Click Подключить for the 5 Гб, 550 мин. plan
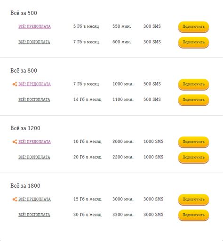The width and height of the screenshot is (223, 241). coord(193,27)
